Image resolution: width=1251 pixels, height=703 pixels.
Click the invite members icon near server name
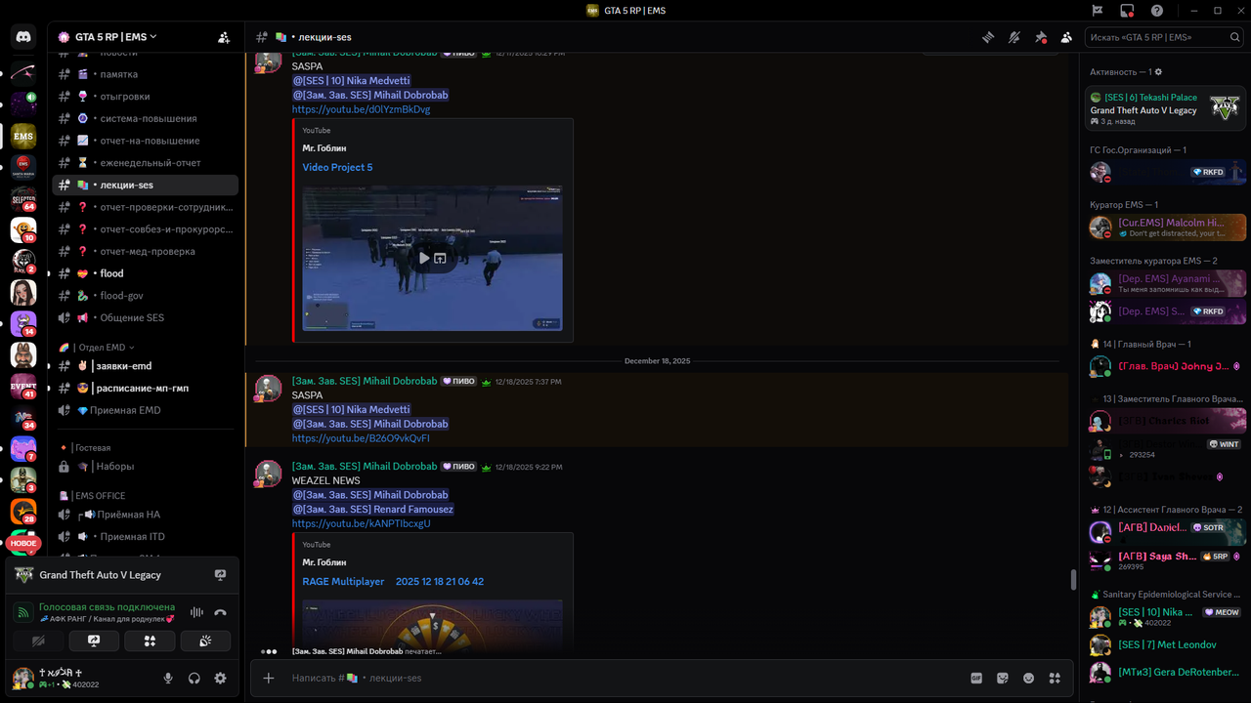(224, 37)
